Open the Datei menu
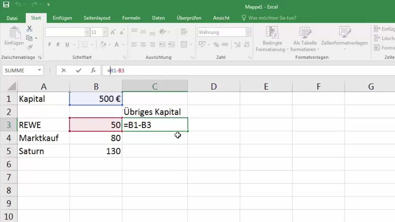 pyautogui.click(x=12, y=18)
